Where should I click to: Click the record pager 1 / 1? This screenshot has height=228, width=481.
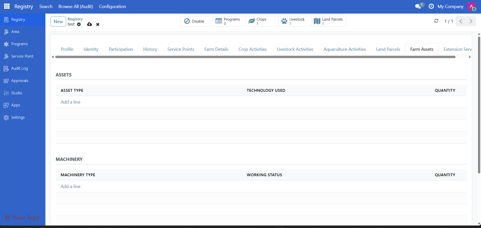(x=448, y=21)
